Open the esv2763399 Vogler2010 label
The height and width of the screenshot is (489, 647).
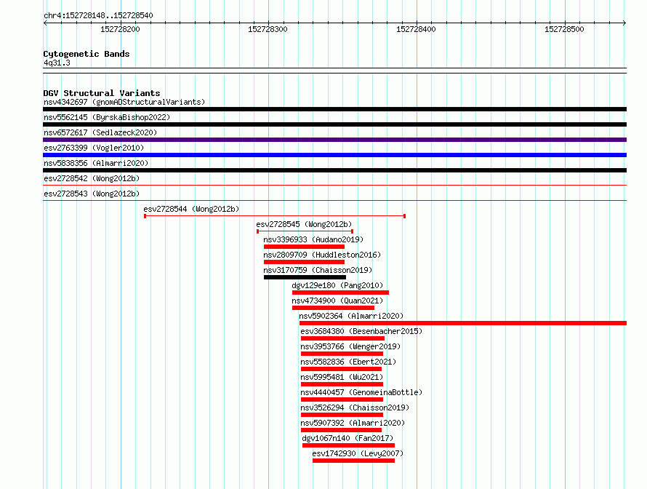tap(94, 148)
